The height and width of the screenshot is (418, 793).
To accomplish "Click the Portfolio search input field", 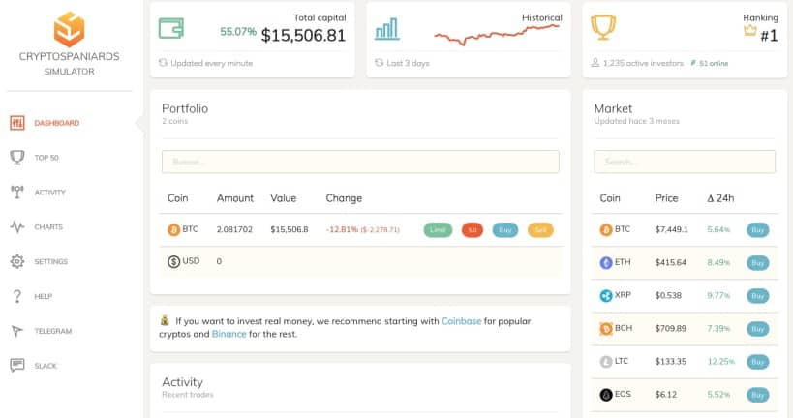I will [360, 162].
